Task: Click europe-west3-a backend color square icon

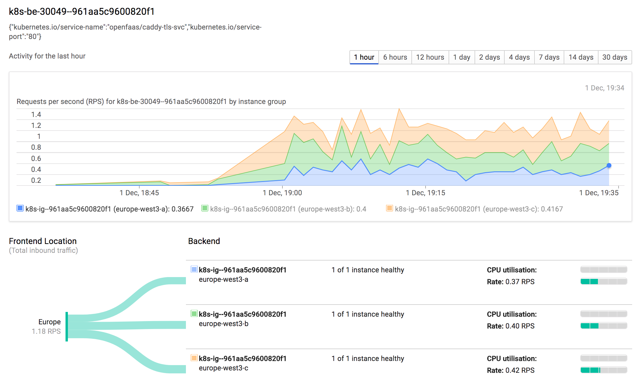Action: coord(194,269)
